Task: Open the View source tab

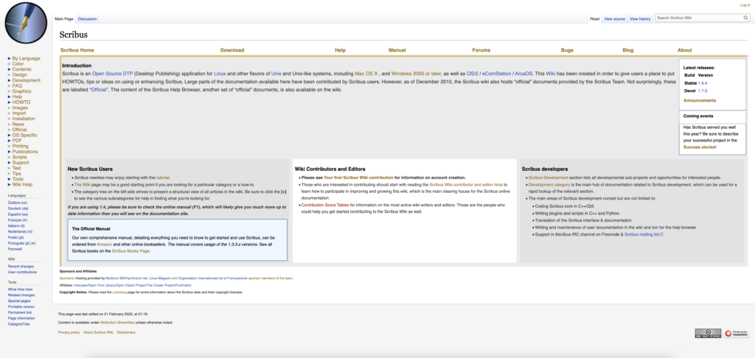Action: (614, 18)
